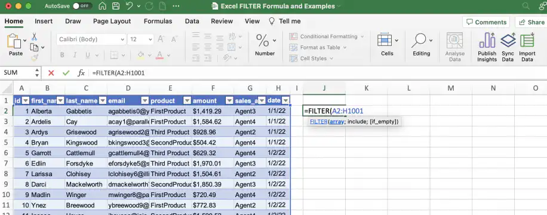547x215 pixels.
Task: Toggle the AutoSave switch
Action: point(82,6)
